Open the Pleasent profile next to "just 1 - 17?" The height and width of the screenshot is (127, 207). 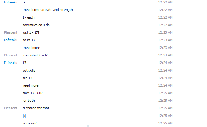(x=11, y=32)
